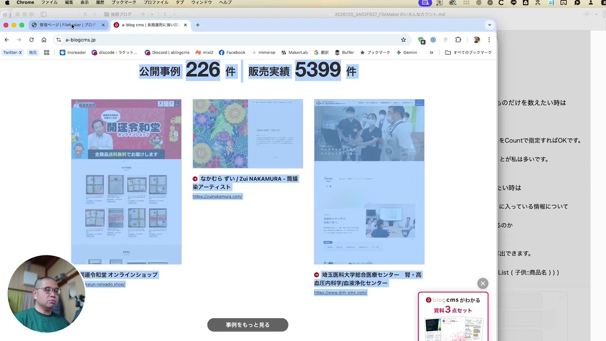Open the Chrome extensions puzzle icon

click(x=458, y=40)
